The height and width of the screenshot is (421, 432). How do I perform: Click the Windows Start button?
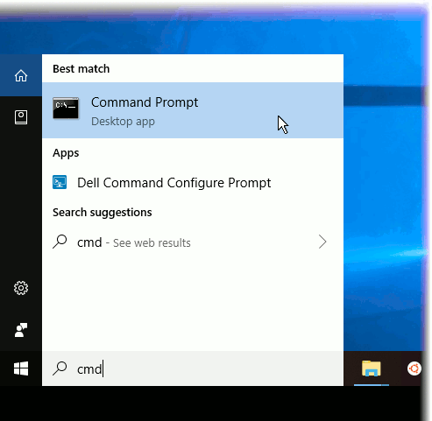(x=21, y=368)
